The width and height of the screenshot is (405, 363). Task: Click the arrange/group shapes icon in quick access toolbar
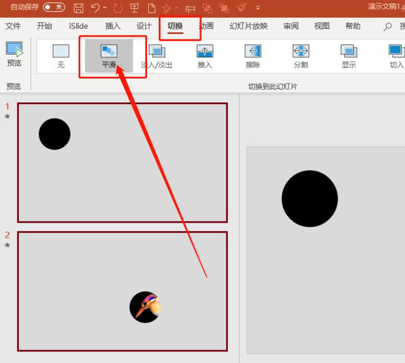[x=207, y=8]
